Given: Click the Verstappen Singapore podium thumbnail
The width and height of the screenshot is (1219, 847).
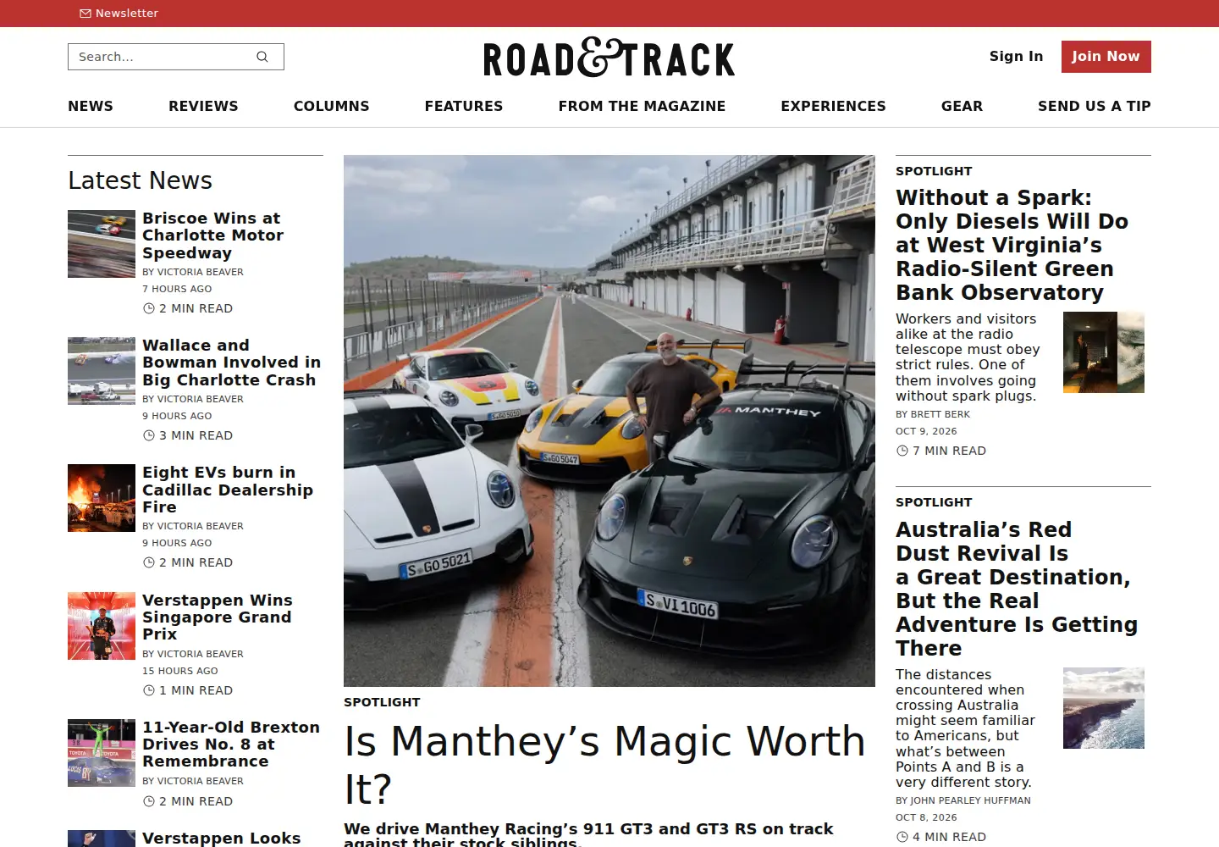Looking at the screenshot, I should [102, 626].
